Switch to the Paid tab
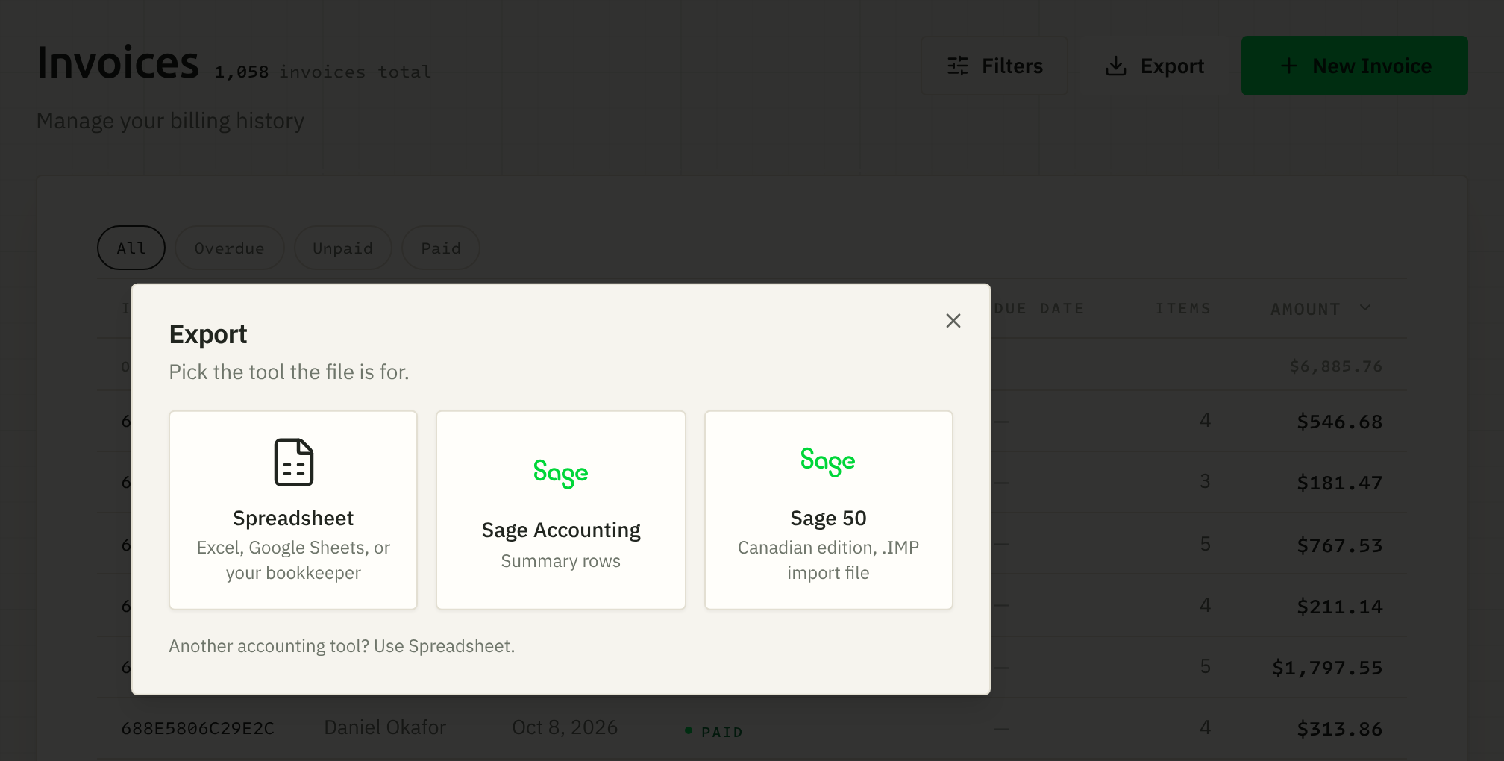The width and height of the screenshot is (1504, 761). coord(441,248)
